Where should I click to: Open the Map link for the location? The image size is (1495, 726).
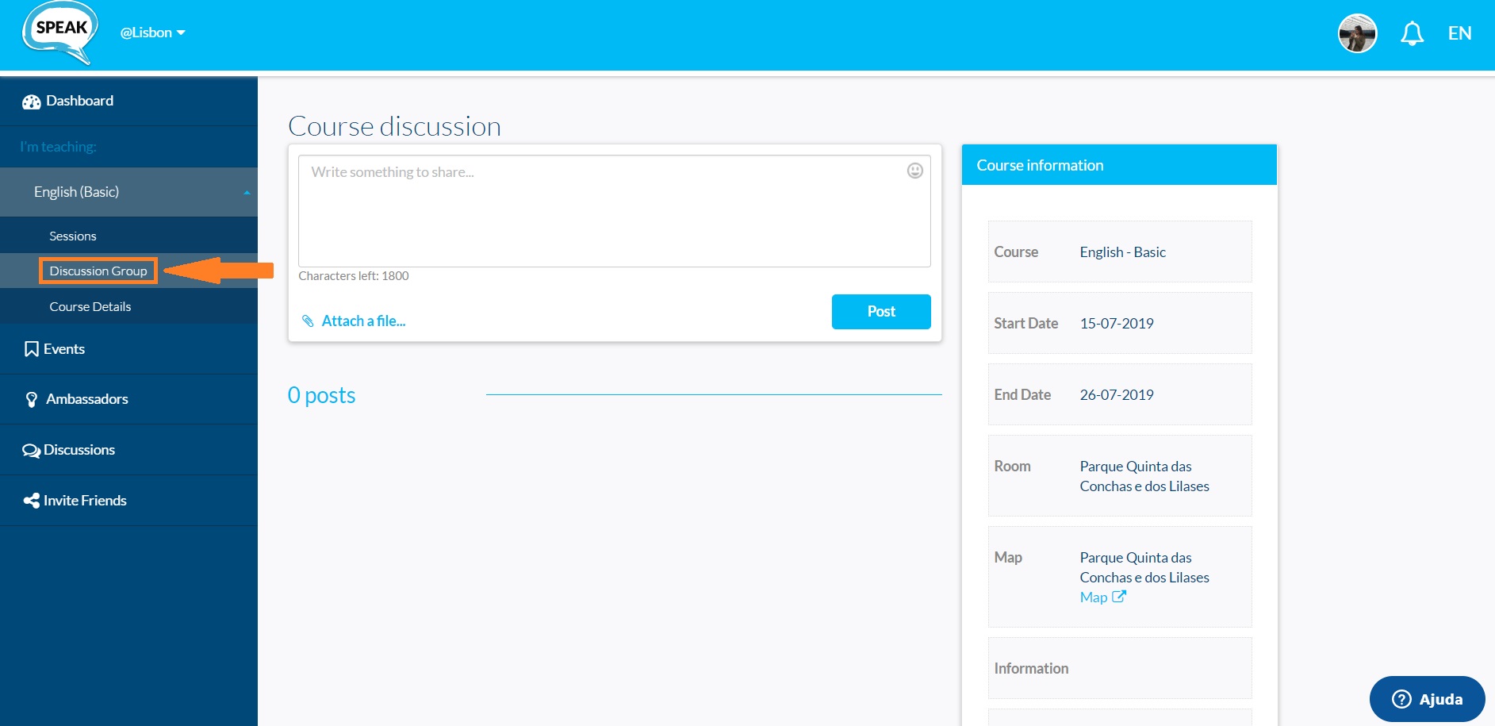[1093, 597]
